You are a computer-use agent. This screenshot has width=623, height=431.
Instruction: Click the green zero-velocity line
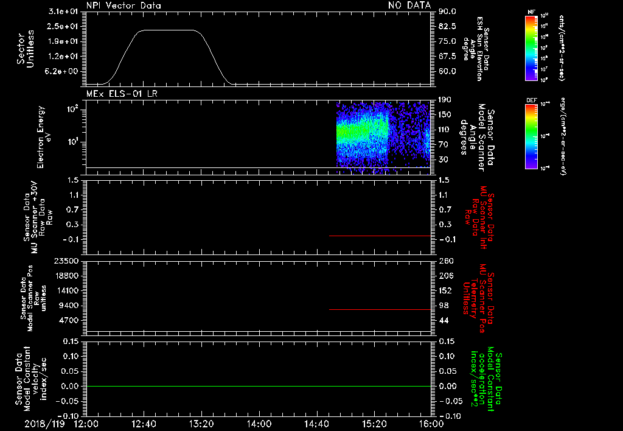point(258,386)
